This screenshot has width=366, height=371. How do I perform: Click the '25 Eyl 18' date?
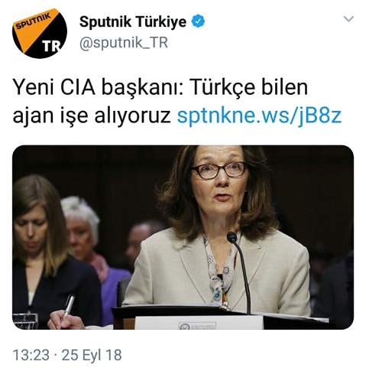click(x=92, y=355)
